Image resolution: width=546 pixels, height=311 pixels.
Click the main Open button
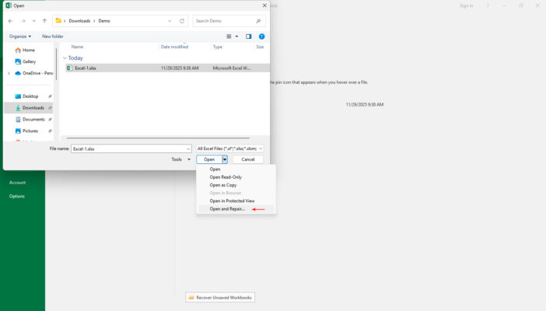(209, 159)
